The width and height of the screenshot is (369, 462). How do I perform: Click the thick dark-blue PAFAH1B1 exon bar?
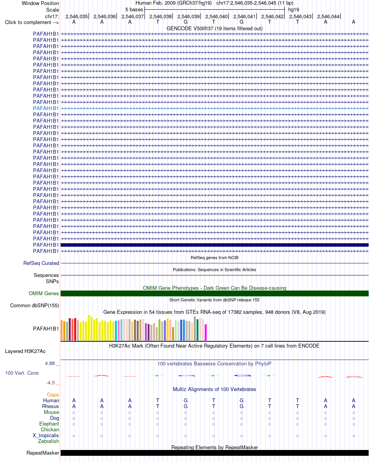click(214, 245)
